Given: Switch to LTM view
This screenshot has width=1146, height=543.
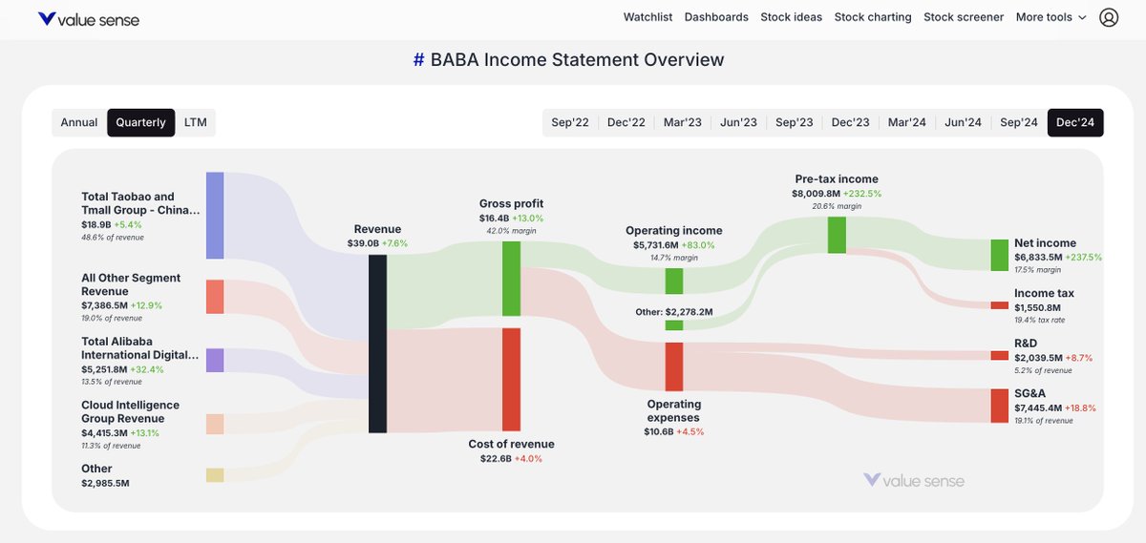Looking at the screenshot, I should (x=196, y=122).
